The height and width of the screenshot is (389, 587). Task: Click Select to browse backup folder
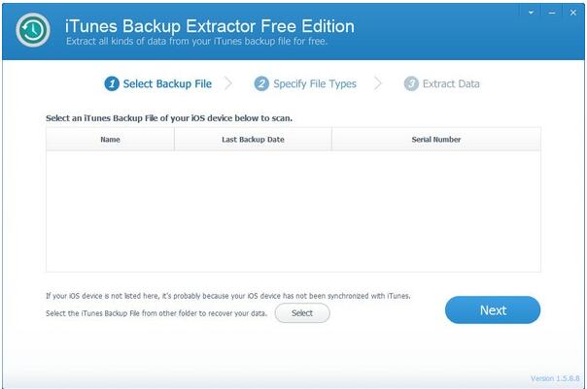coord(302,313)
